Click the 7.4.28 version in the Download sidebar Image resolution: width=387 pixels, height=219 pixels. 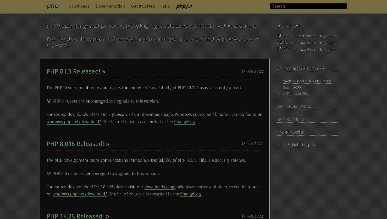(x=282, y=49)
